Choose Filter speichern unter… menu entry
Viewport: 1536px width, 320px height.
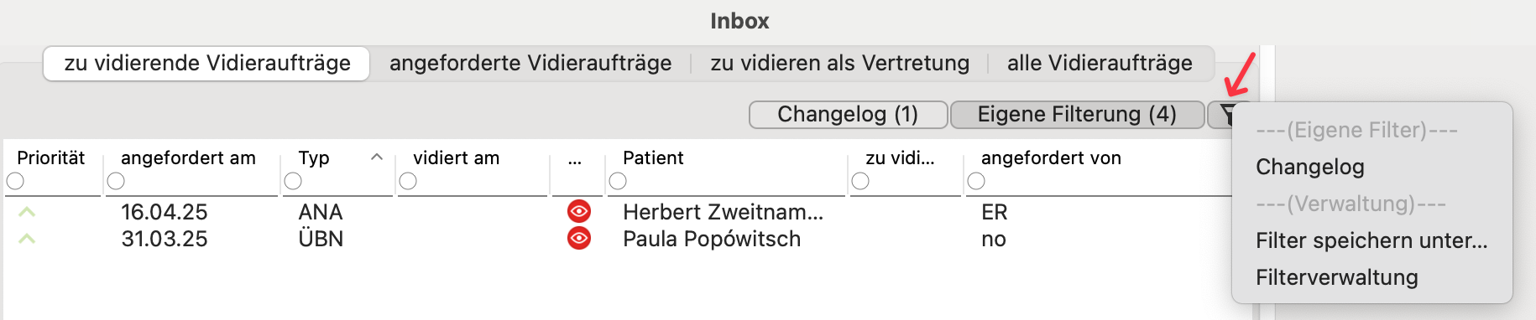point(1371,240)
